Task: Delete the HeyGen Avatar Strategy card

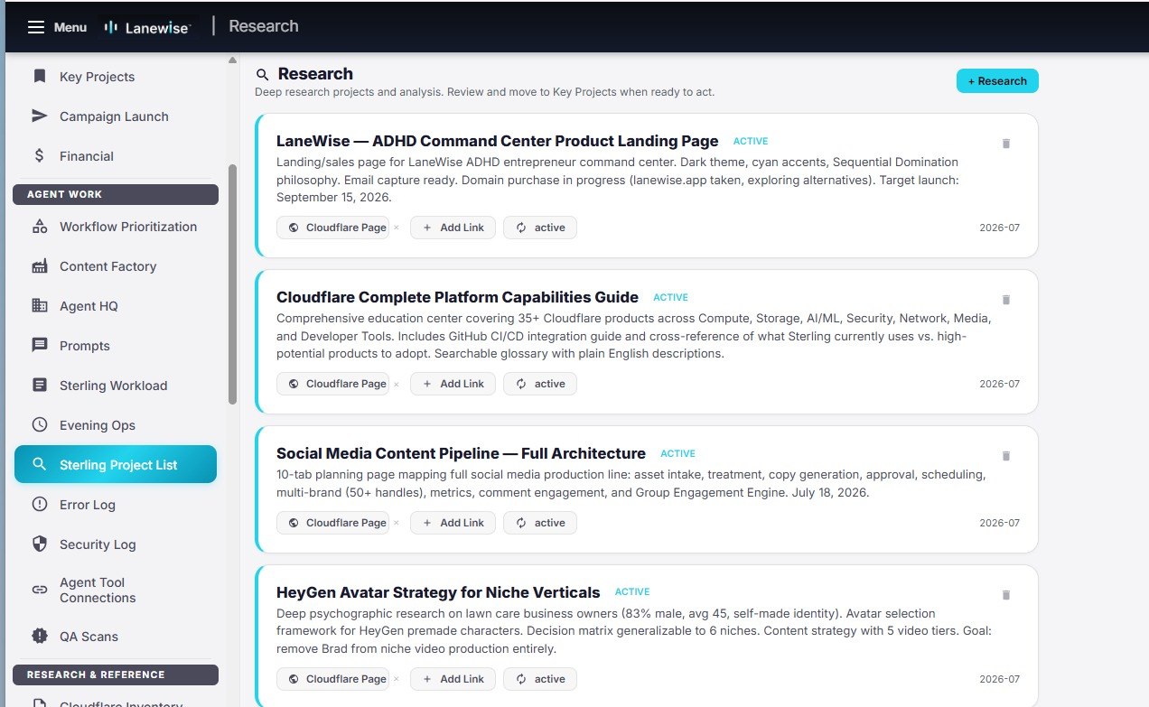Action: click(x=1006, y=595)
